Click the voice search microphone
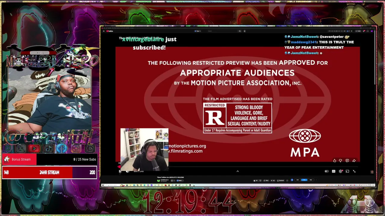The image size is (385, 216). point(245,31)
